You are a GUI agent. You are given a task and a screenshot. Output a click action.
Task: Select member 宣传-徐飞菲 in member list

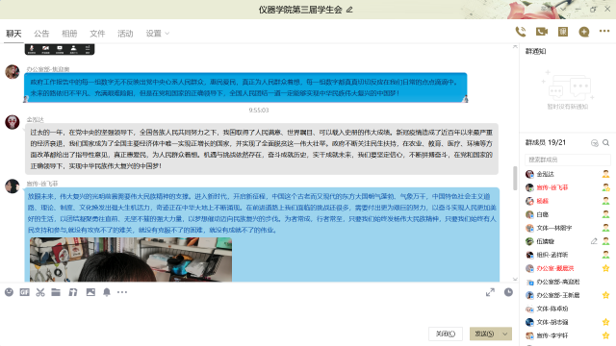click(567, 187)
